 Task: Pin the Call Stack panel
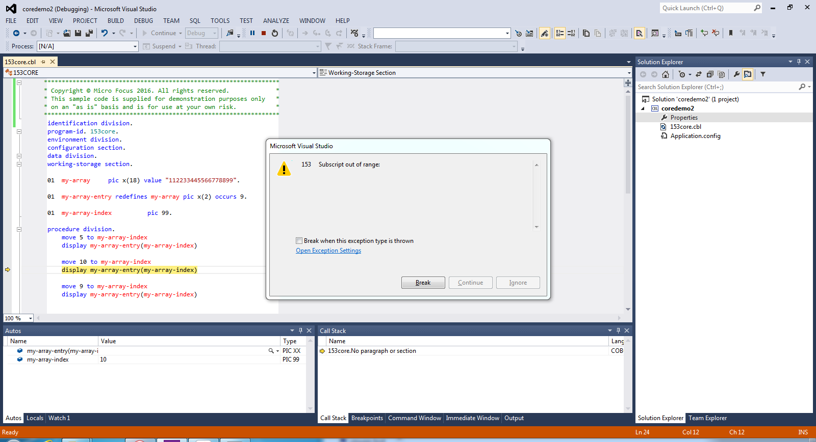(x=618, y=330)
